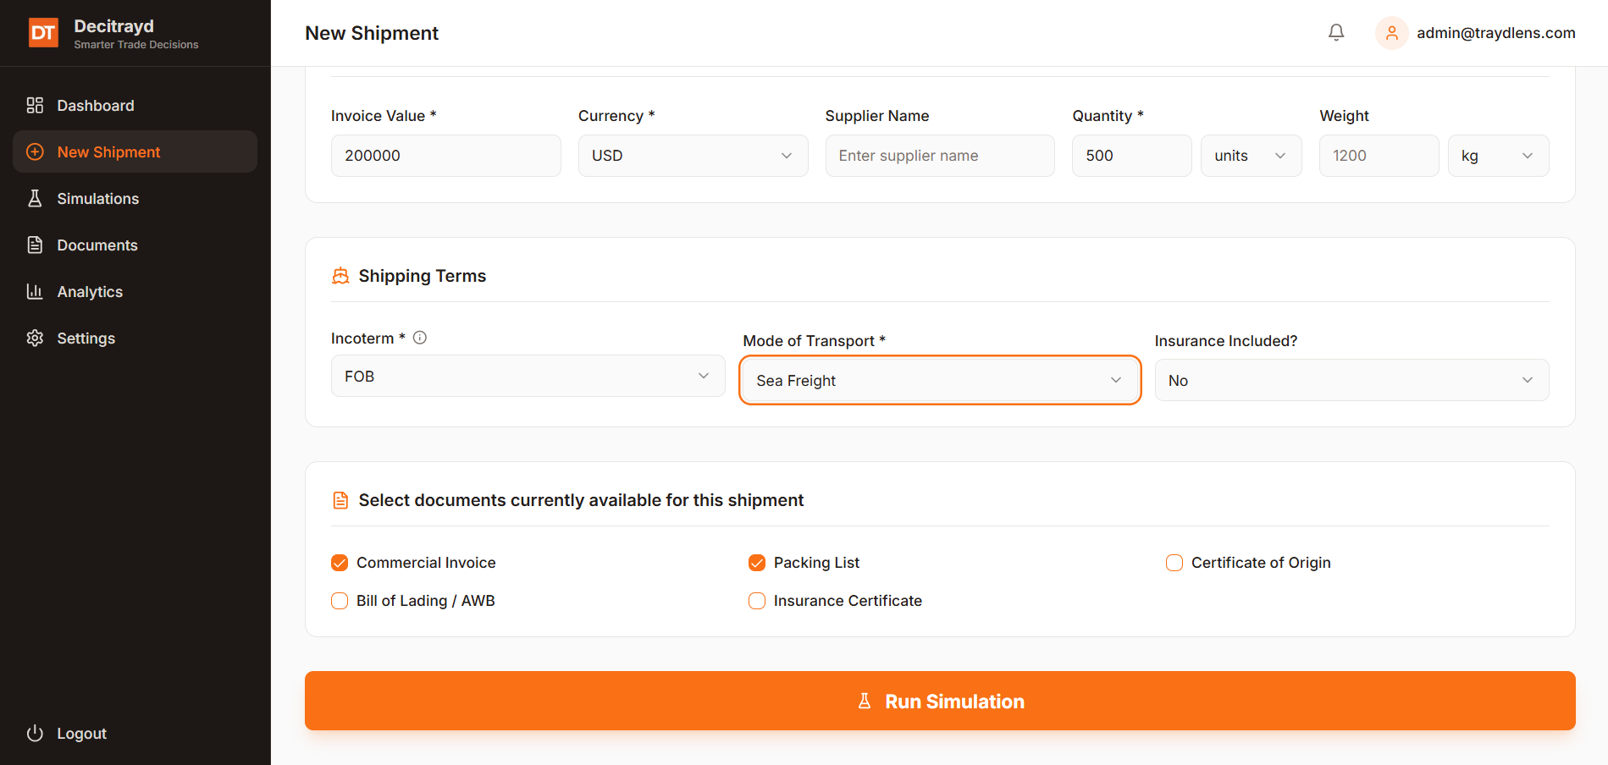Open the Mode of Transport dropdown
The height and width of the screenshot is (765, 1608).
pyautogui.click(x=940, y=380)
